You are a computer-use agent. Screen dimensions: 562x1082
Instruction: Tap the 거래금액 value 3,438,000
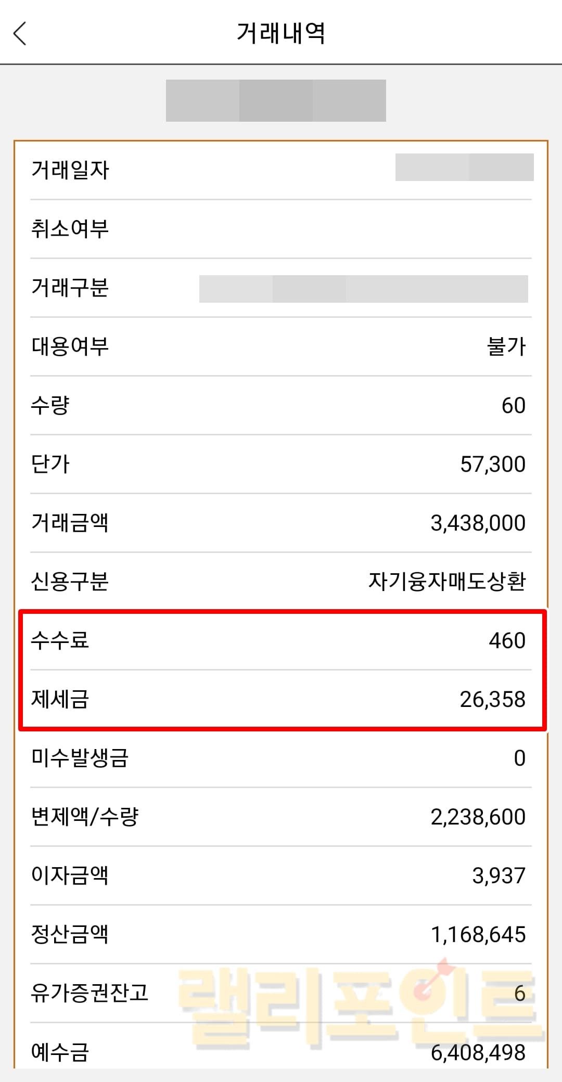click(x=478, y=523)
